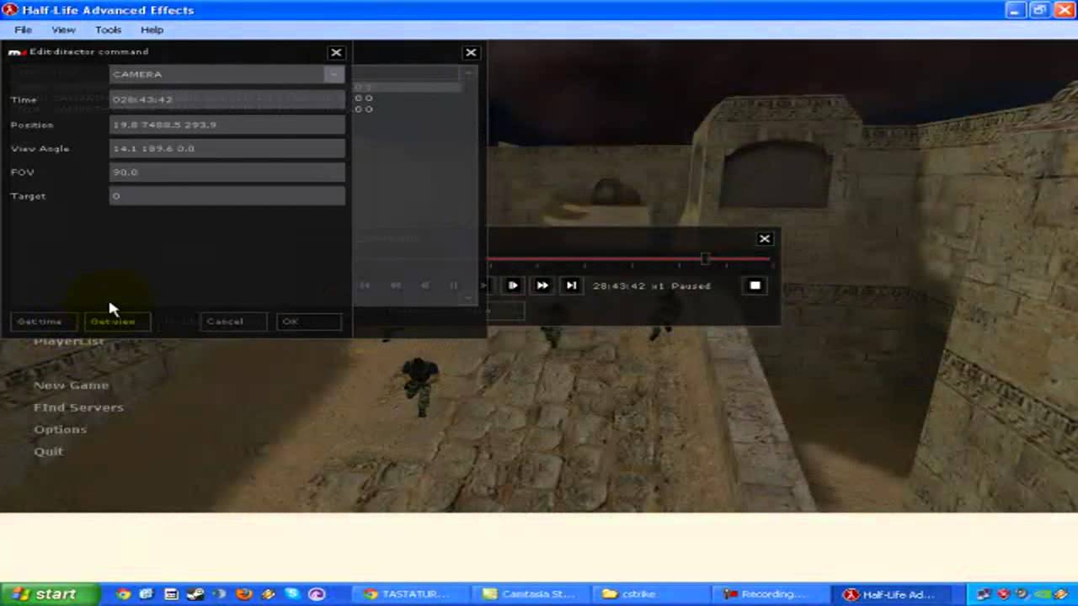Image resolution: width=1078 pixels, height=606 pixels.
Task: Stop demo playback with the square button
Action: tap(755, 285)
